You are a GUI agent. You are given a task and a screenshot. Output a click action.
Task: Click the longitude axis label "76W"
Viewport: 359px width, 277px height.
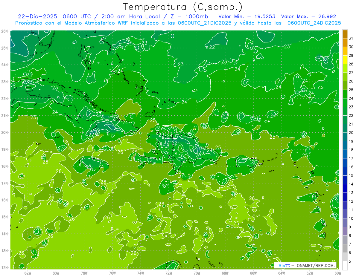tap(112, 273)
